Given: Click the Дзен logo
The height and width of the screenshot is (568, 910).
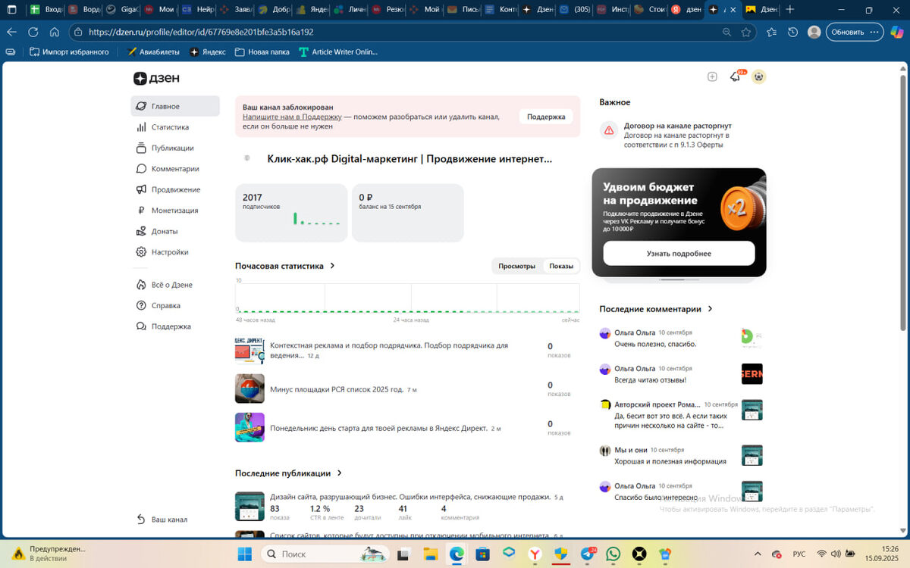Looking at the screenshot, I should 156,78.
